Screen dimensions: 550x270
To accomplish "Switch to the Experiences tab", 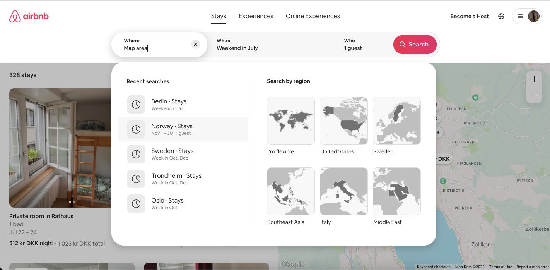I will (x=256, y=16).
